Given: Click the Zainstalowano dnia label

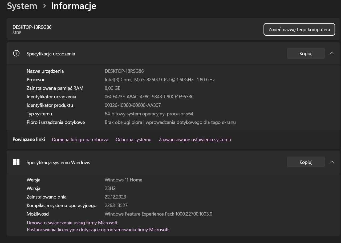Looking at the screenshot, I should [x=47, y=197].
